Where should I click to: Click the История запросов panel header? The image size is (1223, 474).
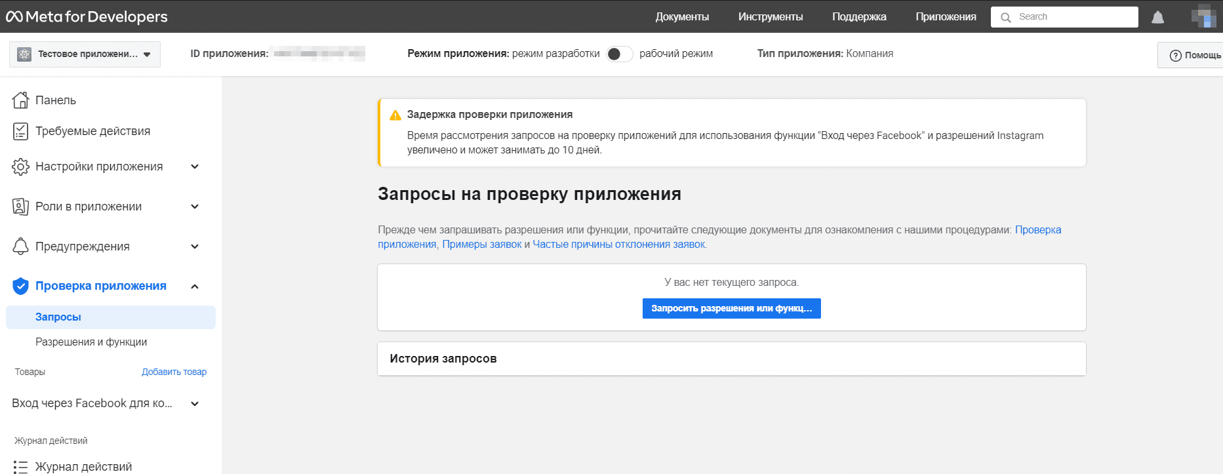pyautogui.click(x=732, y=359)
